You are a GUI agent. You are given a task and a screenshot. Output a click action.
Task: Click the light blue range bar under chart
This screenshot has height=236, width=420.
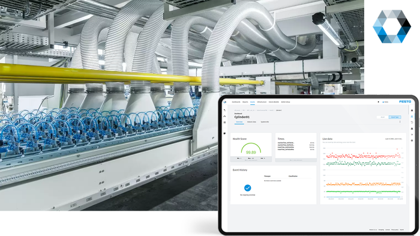(363, 197)
